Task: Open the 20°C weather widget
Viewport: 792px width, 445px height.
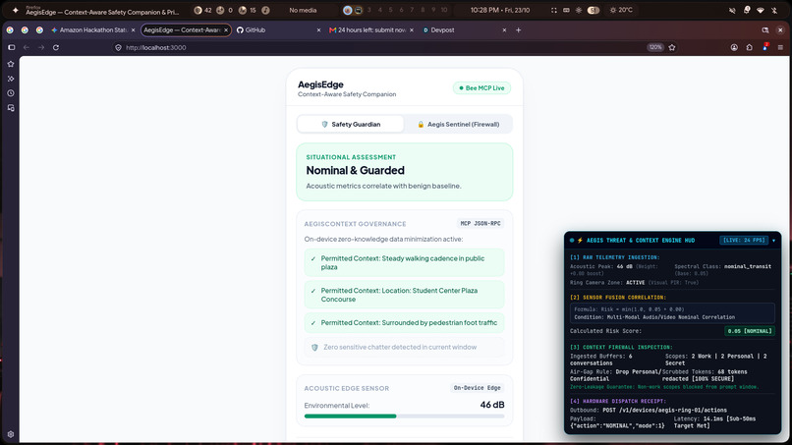Action: tap(621, 10)
